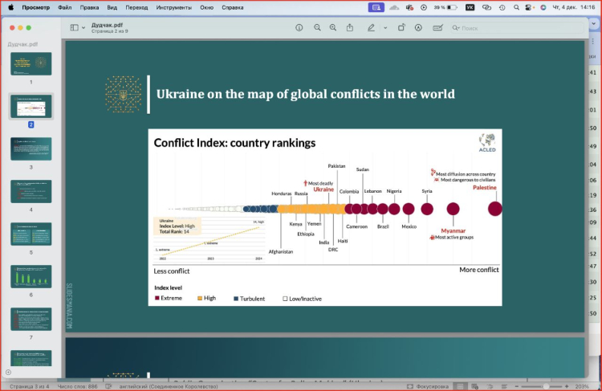602x391 pixels.
Task: Toggle Фокусировка focus mode in status bar
Action: click(x=431, y=386)
